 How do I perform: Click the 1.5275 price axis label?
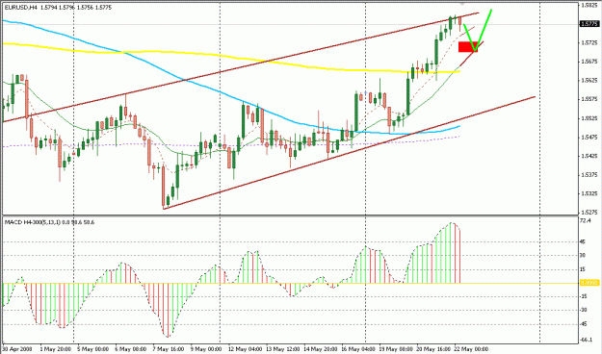point(589,212)
